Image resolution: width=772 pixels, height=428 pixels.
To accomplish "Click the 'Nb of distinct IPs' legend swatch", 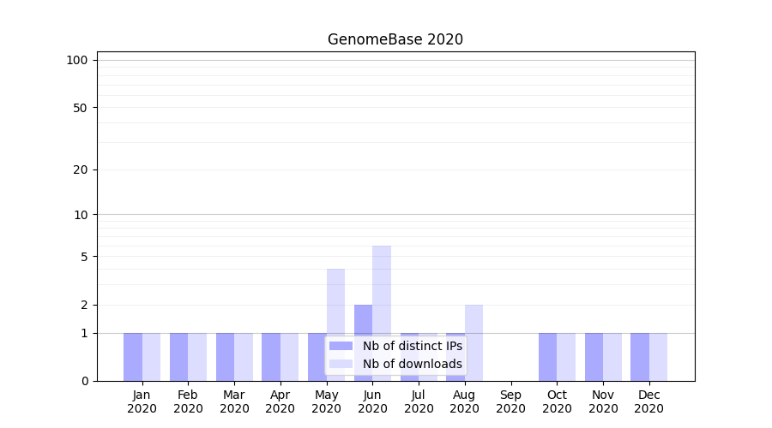I will pos(341,346).
